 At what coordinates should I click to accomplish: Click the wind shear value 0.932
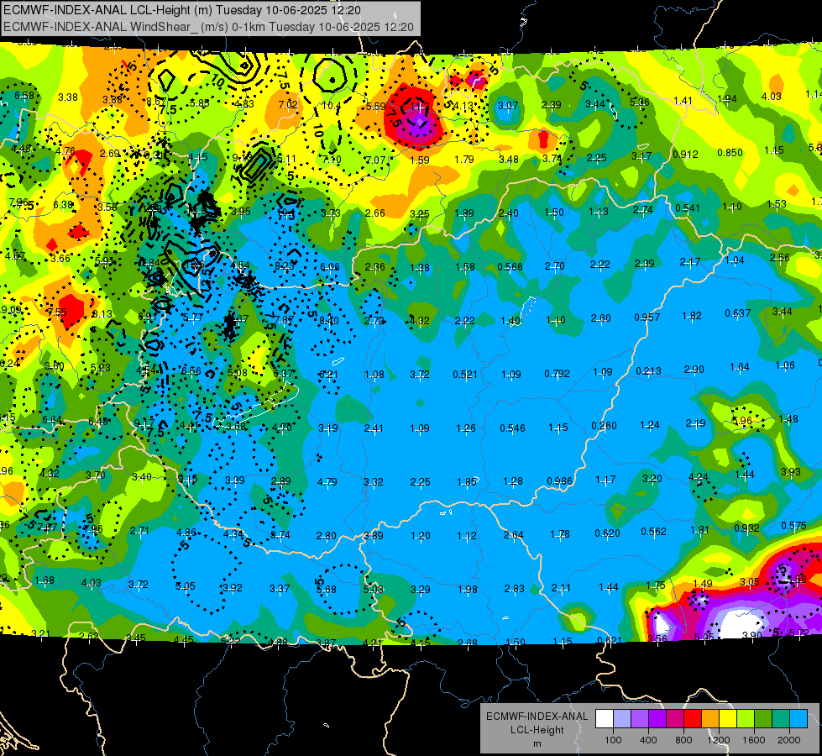(x=746, y=528)
